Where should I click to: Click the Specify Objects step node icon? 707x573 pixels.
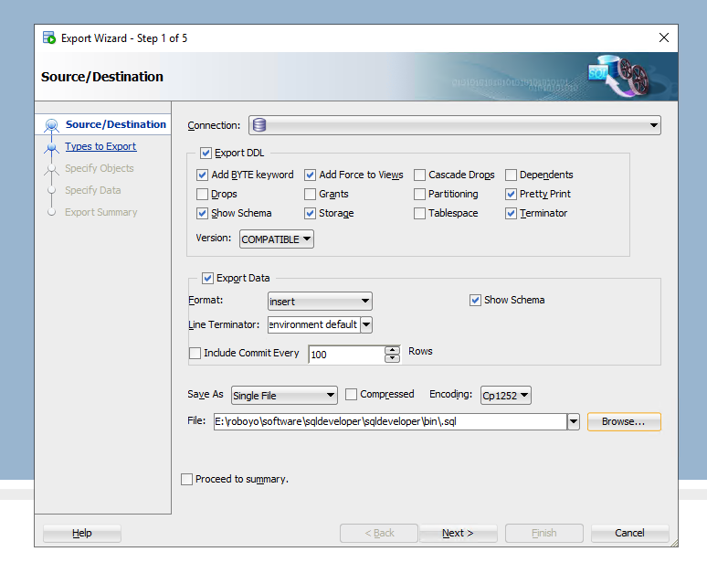[52, 169]
